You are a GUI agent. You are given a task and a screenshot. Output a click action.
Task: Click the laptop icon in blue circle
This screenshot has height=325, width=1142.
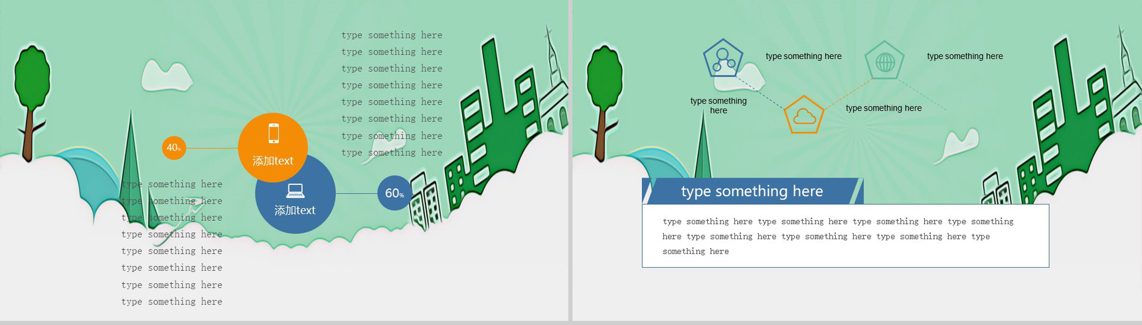(x=295, y=191)
